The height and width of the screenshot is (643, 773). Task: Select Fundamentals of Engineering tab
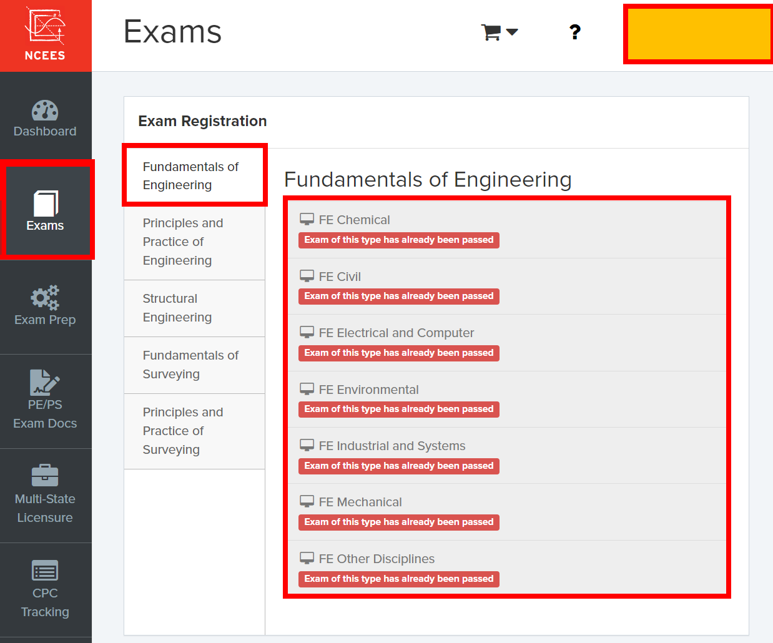pyautogui.click(x=195, y=175)
